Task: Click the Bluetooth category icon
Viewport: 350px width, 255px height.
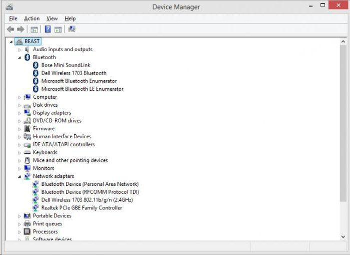Action: (x=27, y=57)
